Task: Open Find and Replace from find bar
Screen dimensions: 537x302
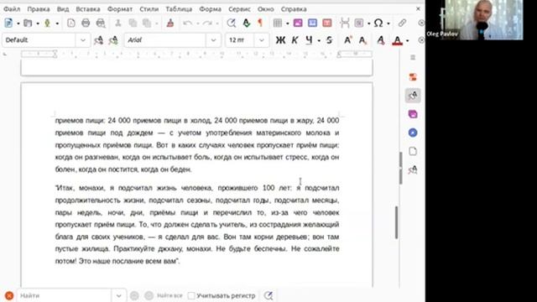Action: pos(268,295)
